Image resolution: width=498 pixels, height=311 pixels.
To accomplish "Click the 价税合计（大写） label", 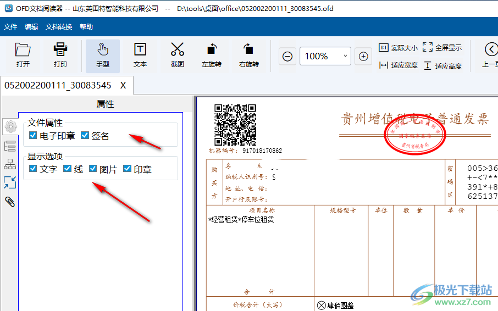I will [x=258, y=304].
